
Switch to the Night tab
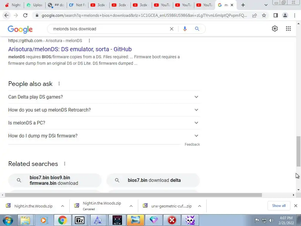[13, 5]
